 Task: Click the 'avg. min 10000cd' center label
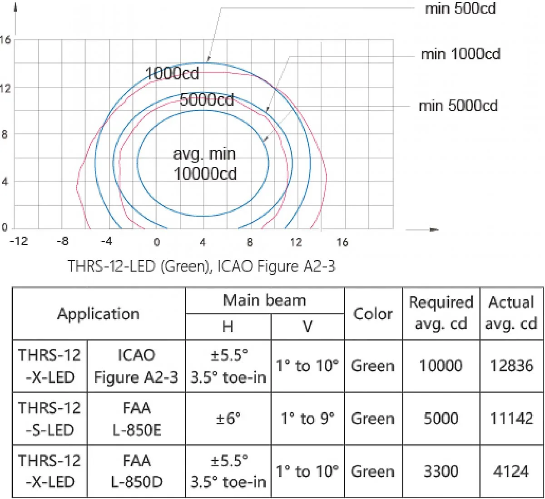(205, 164)
